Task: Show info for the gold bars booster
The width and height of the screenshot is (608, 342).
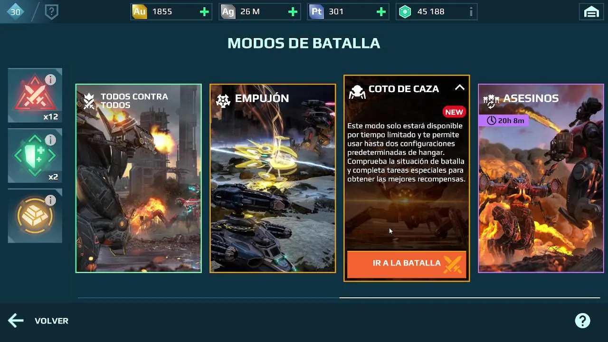Action: [50, 200]
